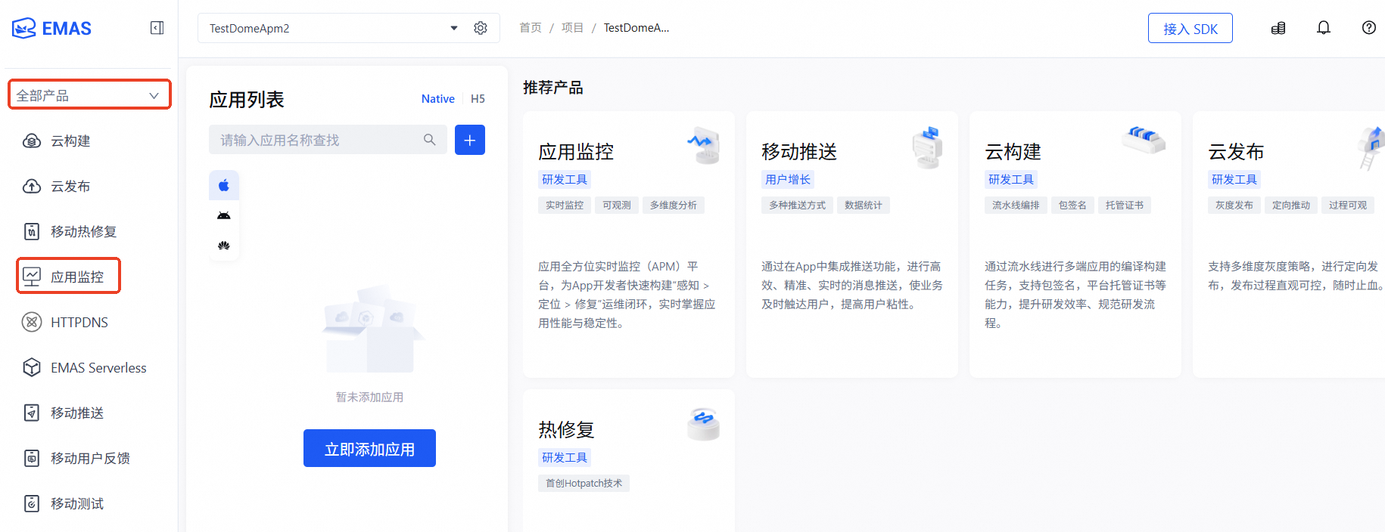This screenshot has width=1385, height=532.
Task: Click the blue plus add-app button
Action: pyautogui.click(x=470, y=140)
